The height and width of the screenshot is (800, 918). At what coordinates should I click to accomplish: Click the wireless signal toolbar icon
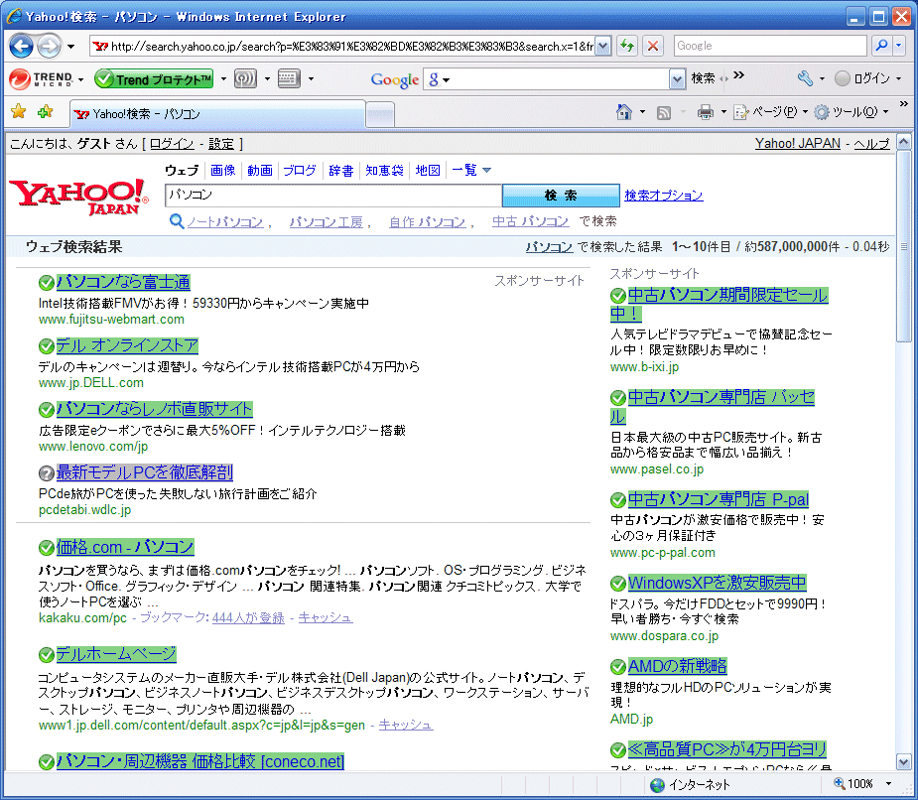245,78
